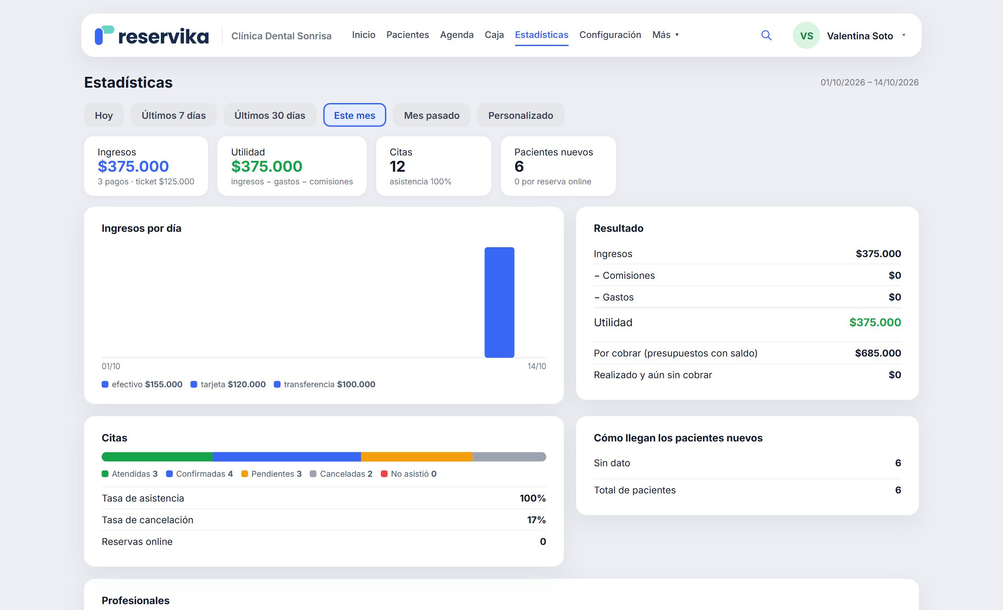This screenshot has width=1003, height=610.
Task: Select the Últimos 30 días range
Action: (x=270, y=115)
